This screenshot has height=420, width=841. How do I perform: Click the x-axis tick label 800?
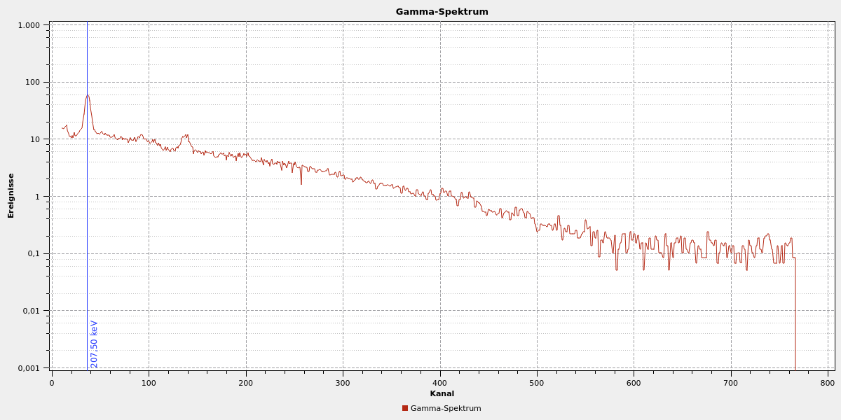tap(828, 383)
